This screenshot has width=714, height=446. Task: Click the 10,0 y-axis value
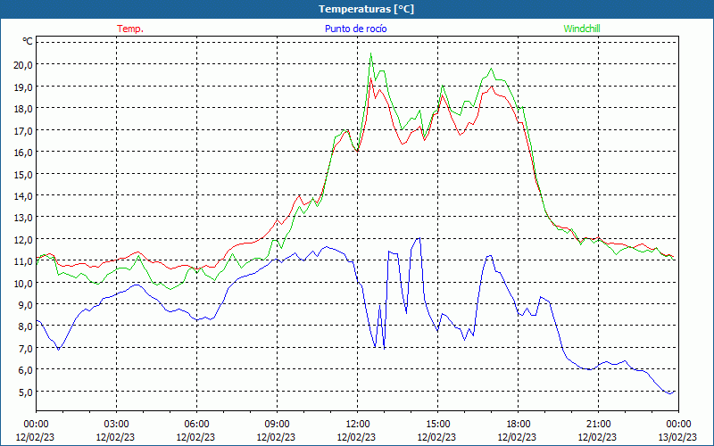click(x=23, y=283)
